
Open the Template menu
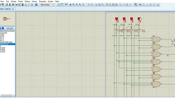(x=42, y=1)
